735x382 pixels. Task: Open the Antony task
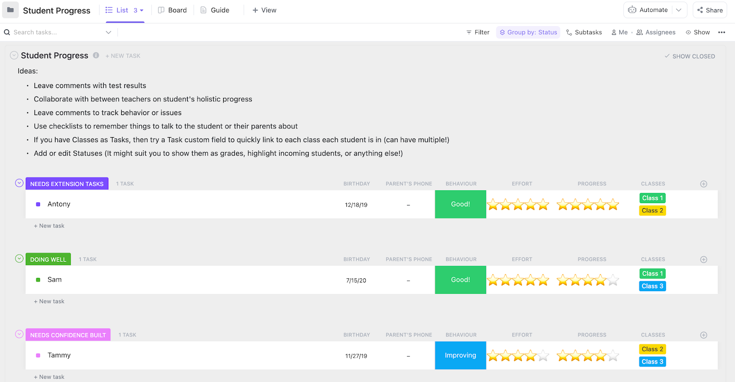[x=59, y=204]
